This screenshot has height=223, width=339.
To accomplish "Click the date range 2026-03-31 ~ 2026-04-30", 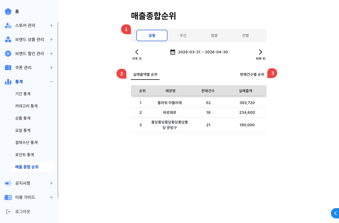I will 203,52.
